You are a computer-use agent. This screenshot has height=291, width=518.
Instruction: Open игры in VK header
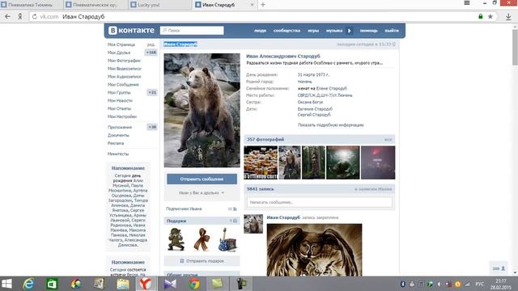(313, 31)
